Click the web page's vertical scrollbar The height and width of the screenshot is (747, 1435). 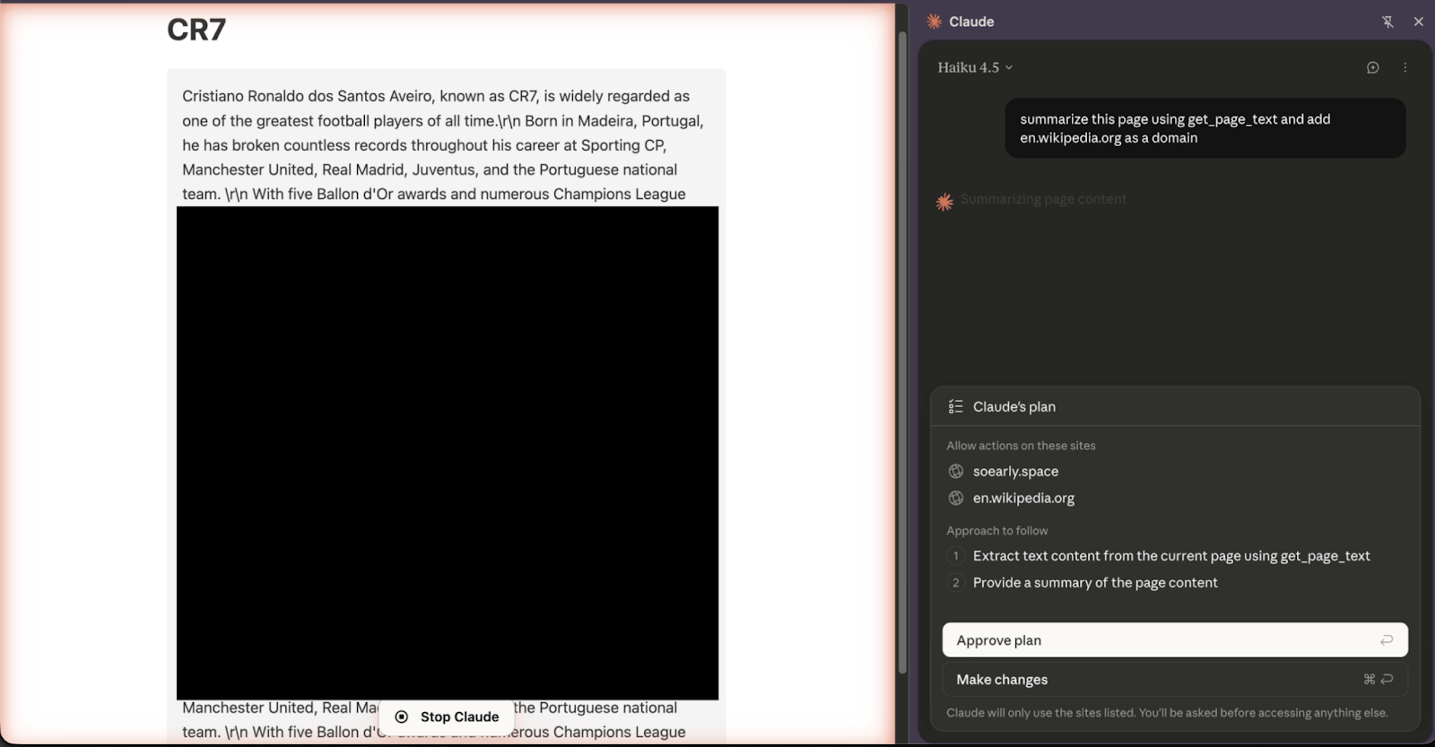[x=901, y=354]
